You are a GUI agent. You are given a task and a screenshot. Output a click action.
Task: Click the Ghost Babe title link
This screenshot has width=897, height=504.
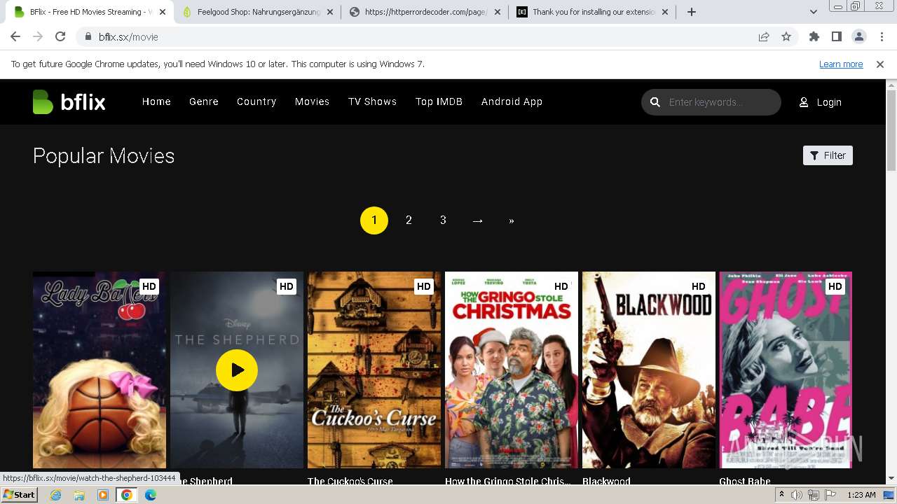click(x=745, y=482)
